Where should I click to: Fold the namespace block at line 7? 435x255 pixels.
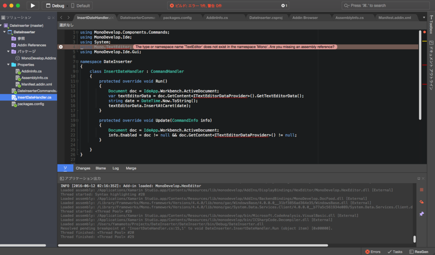coord(77,62)
